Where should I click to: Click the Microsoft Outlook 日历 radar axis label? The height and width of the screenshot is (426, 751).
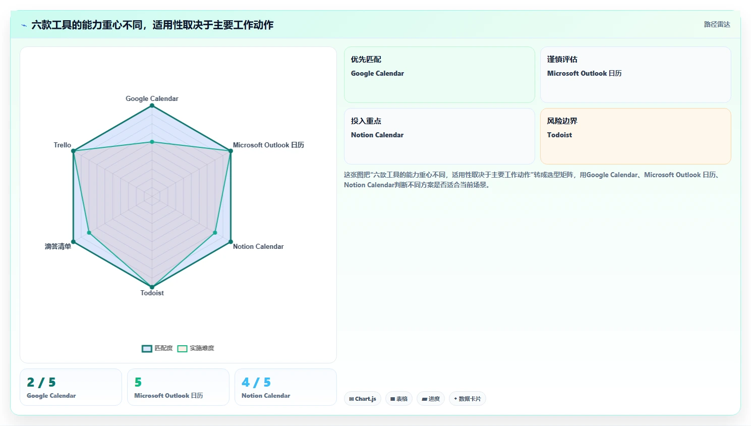[268, 145]
